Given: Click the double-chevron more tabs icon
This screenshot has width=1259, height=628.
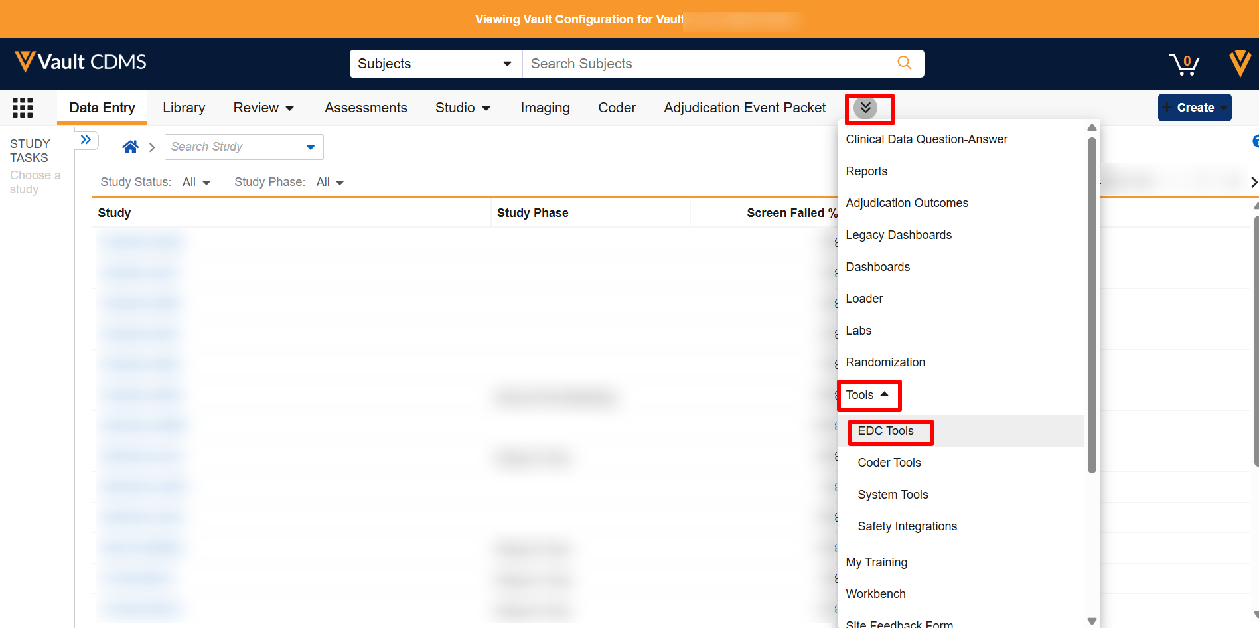Looking at the screenshot, I should [865, 108].
